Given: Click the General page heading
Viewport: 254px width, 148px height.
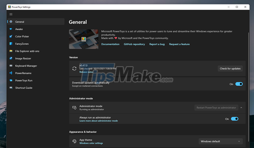Looking at the screenshot, I should (78, 22).
